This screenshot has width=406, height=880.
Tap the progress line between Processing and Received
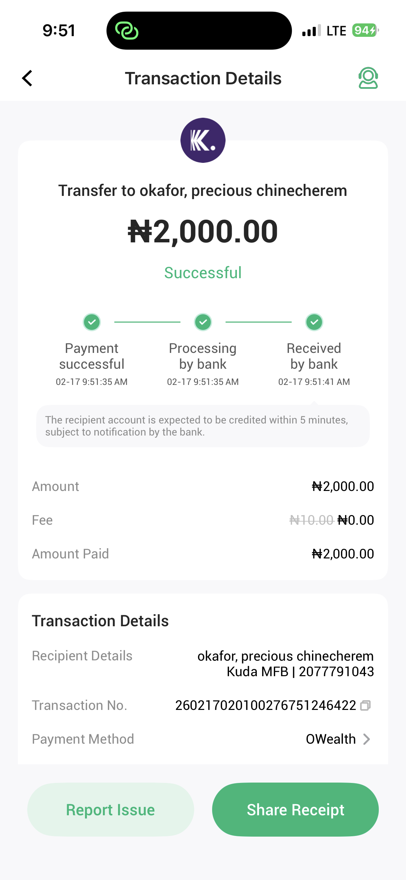(x=258, y=322)
